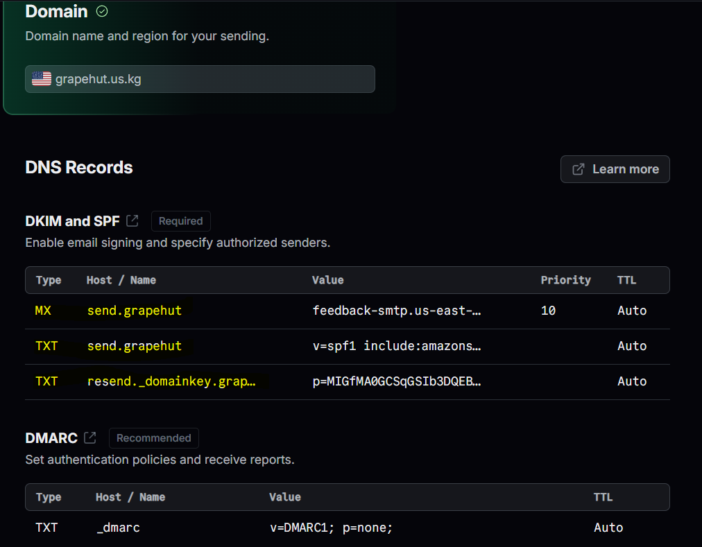Copy the resend._domainkey host name
Image resolution: width=702 pixels, height=547 pixels.
[x=172, y=381]
